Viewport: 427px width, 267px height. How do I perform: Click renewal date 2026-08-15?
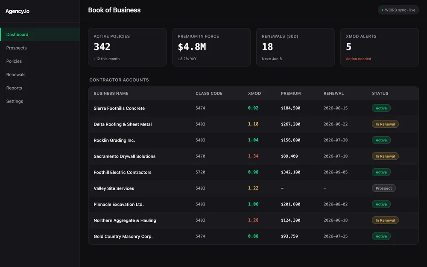tap(336, 108)
